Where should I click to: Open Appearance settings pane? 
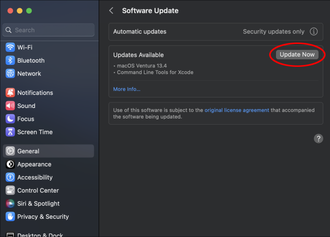pyautogui.click(x=48, y=164)
